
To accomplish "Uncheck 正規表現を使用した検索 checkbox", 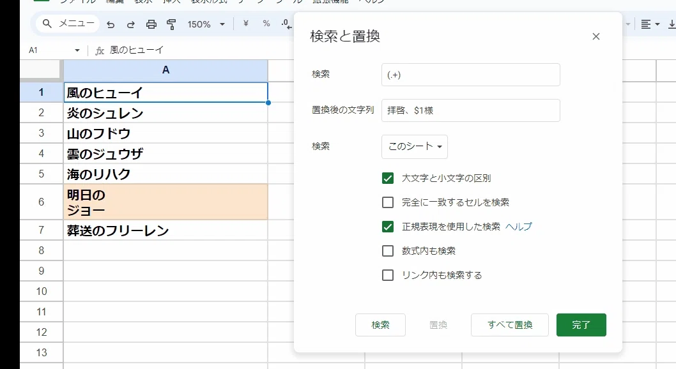I will pyautogui.click(x=388, y=227).
